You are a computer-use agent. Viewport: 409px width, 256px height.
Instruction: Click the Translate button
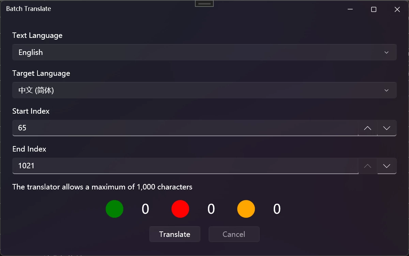(x=175, y=234)
